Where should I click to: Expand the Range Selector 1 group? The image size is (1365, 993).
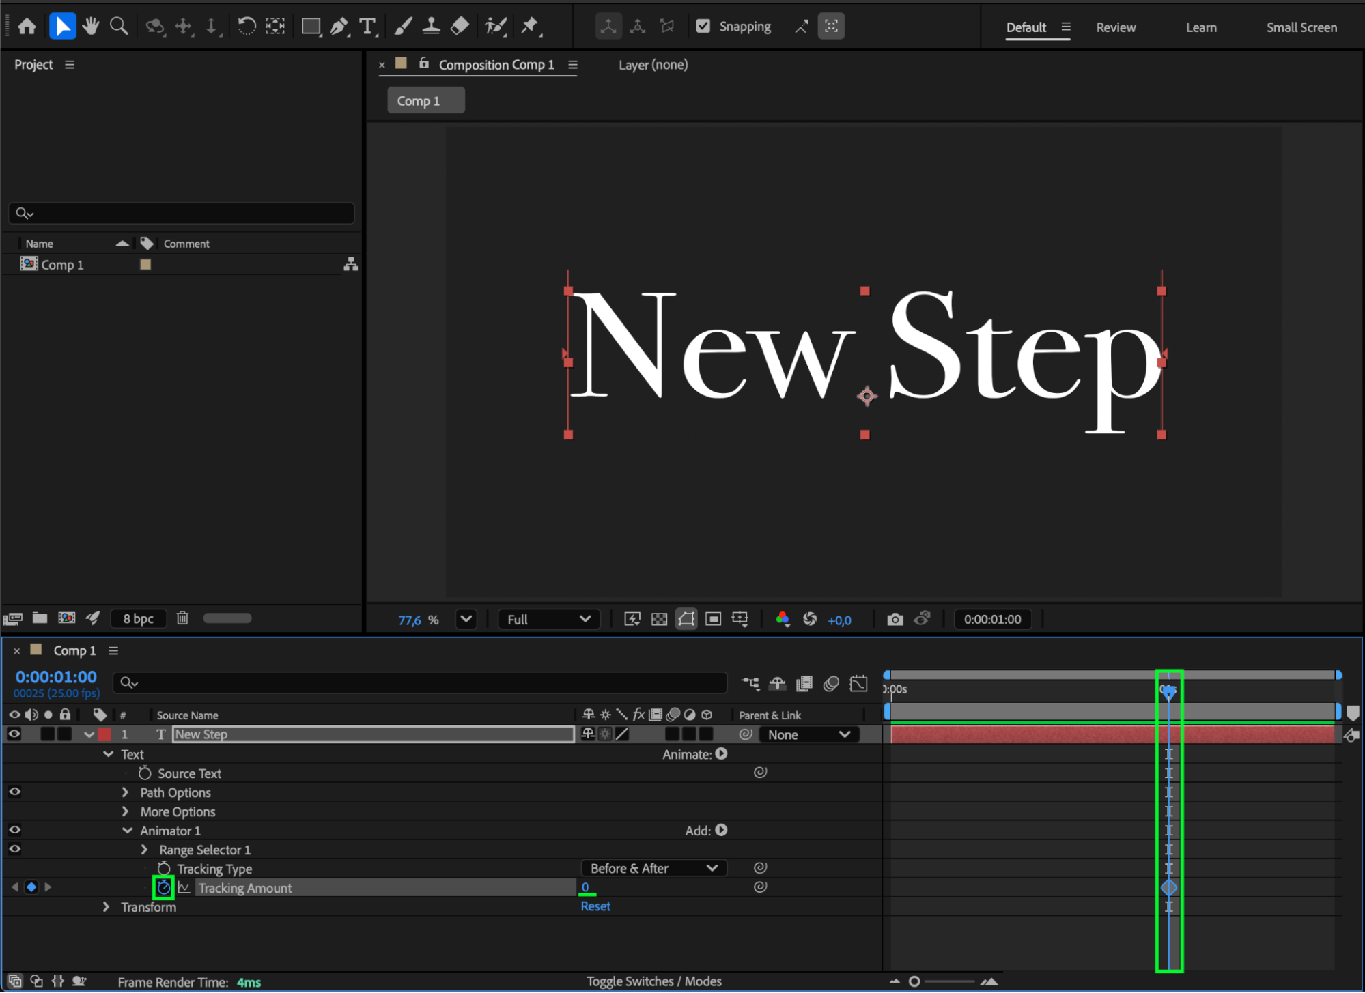144,850
